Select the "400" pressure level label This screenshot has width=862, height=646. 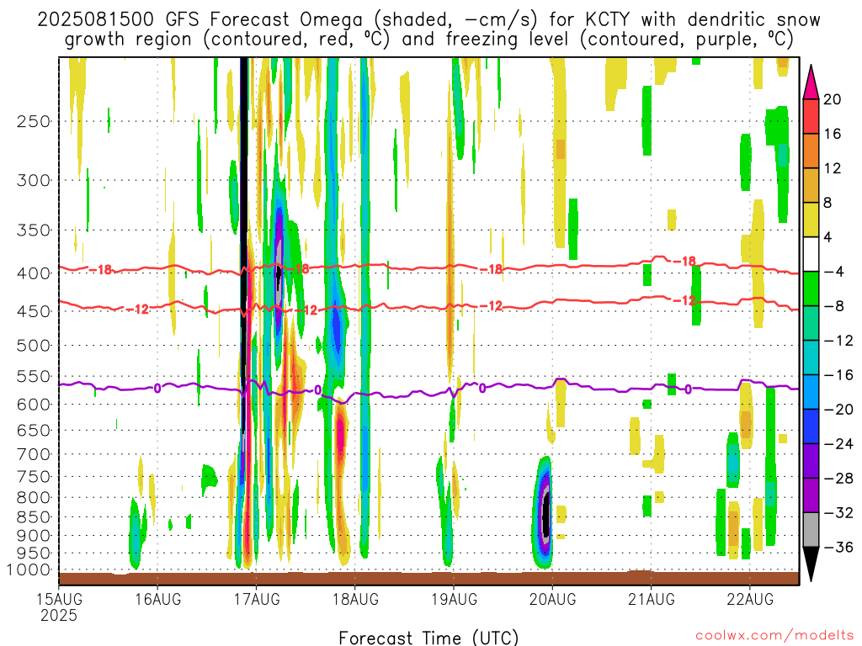pos(34,273)
